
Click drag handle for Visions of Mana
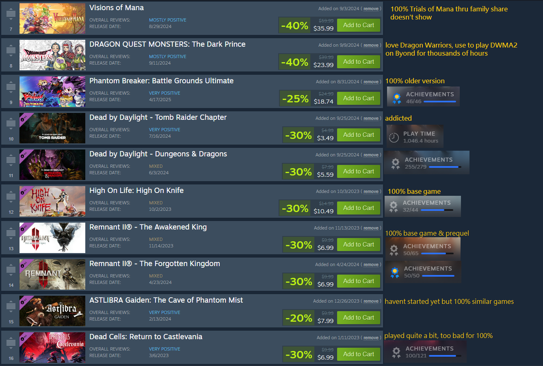[x=11, y=14]
